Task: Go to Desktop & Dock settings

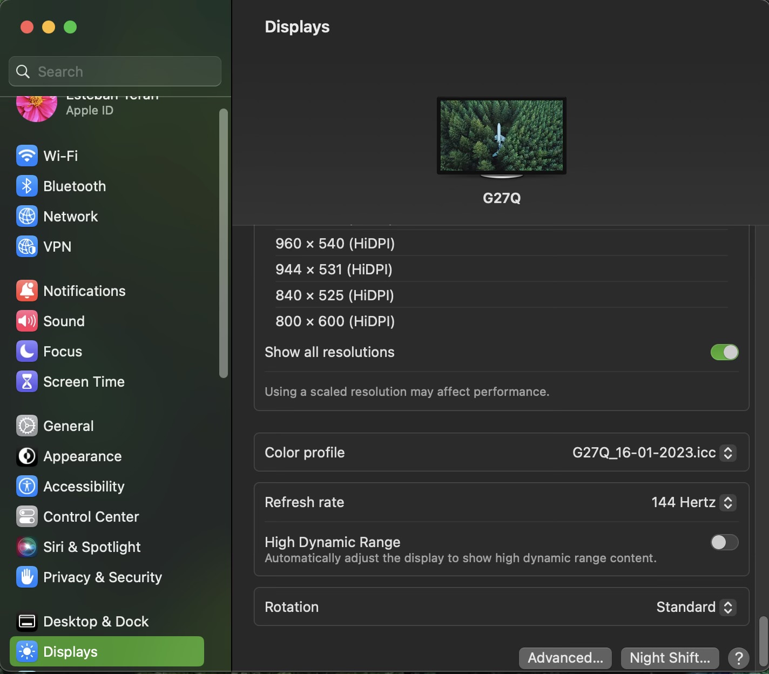Action: pyautogui.click(x=96, y=622)
